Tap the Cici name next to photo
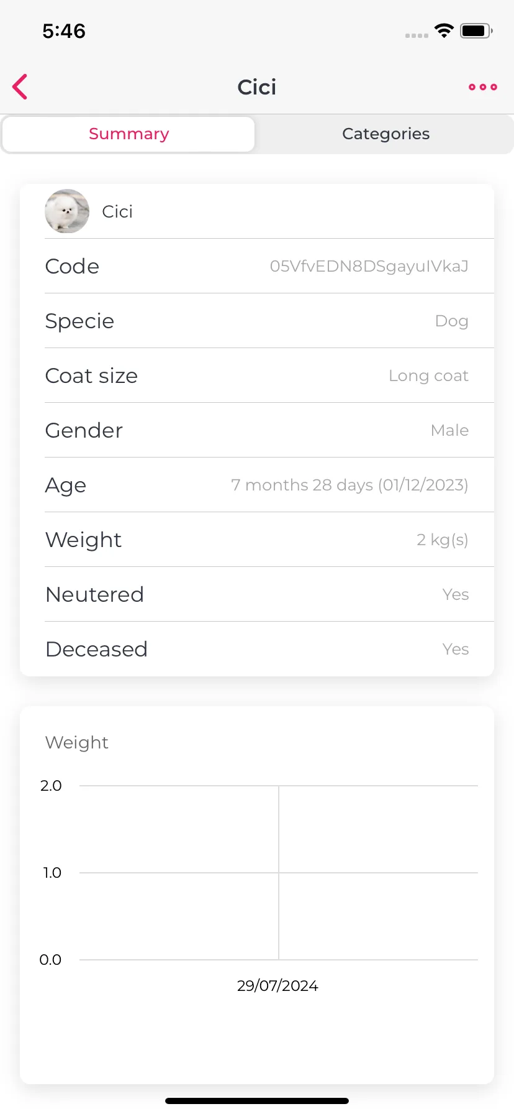This screenshot has height=1114, width=514. [117, 211]
